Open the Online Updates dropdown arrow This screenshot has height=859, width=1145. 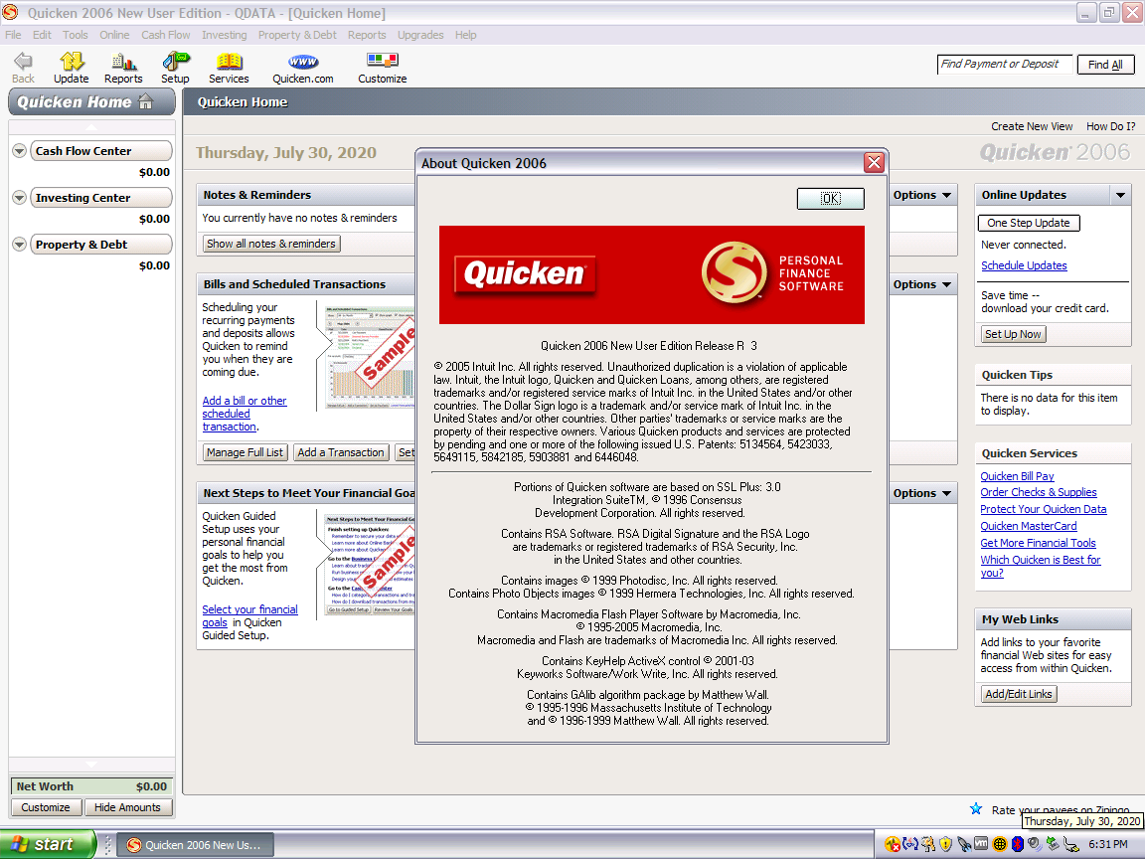pyautogui.click(x=1120, y=195)
